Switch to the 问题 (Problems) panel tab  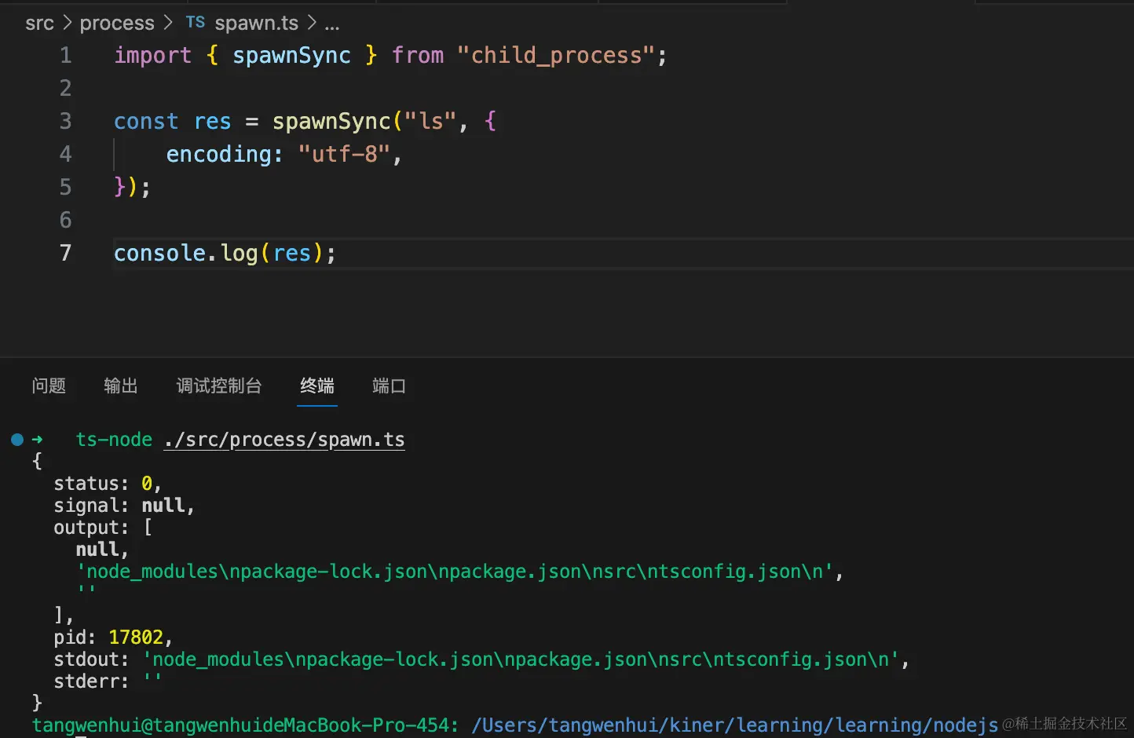pyautogui.click(x=49, y=385)
